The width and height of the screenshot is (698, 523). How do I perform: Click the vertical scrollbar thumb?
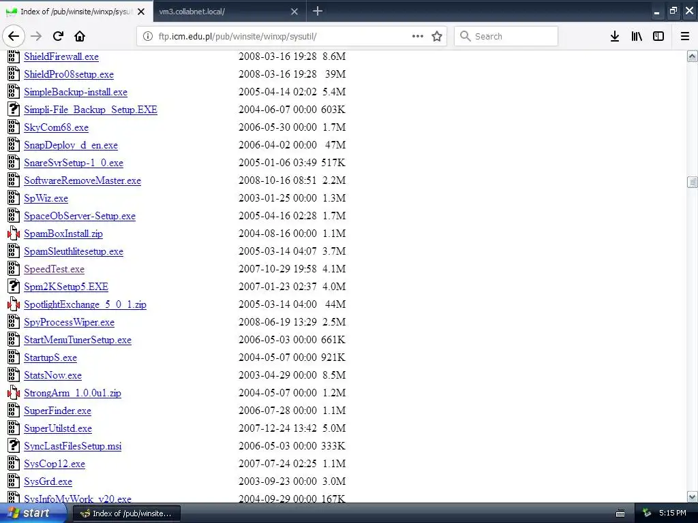pyautogui.click(x=693, y=182)
